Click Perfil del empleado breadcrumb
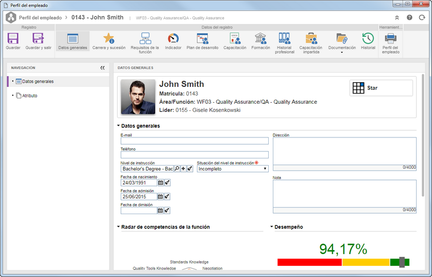This screenshot has height=277, width=432. click(x=40, y=17)
